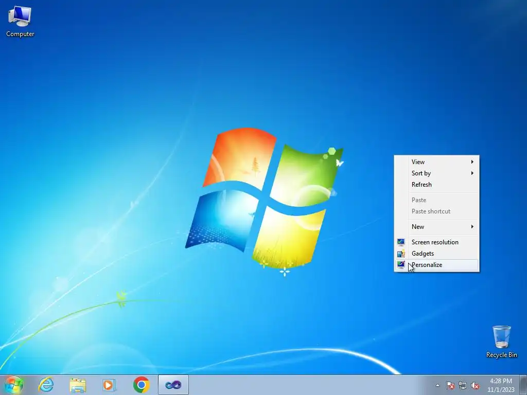Open Action Center flag in tray
Screen dimensions: 527x395
pyautogui.click(x=450, y=385)
